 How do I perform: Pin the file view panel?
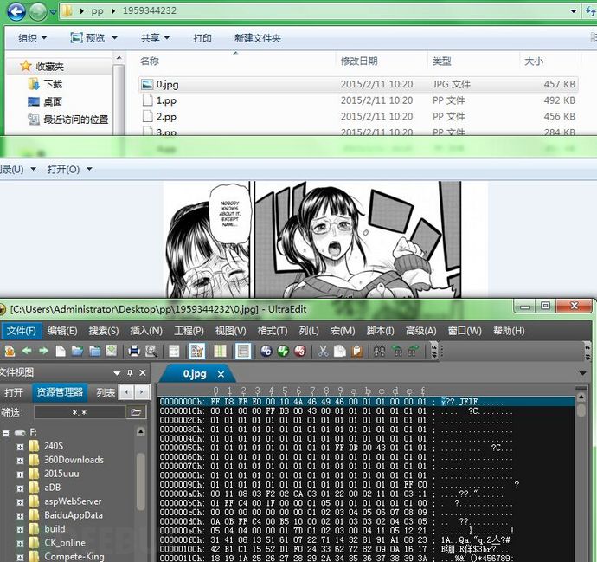130,372
